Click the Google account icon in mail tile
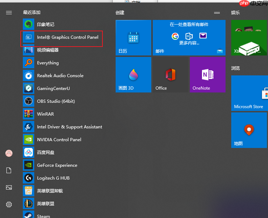 175,36
